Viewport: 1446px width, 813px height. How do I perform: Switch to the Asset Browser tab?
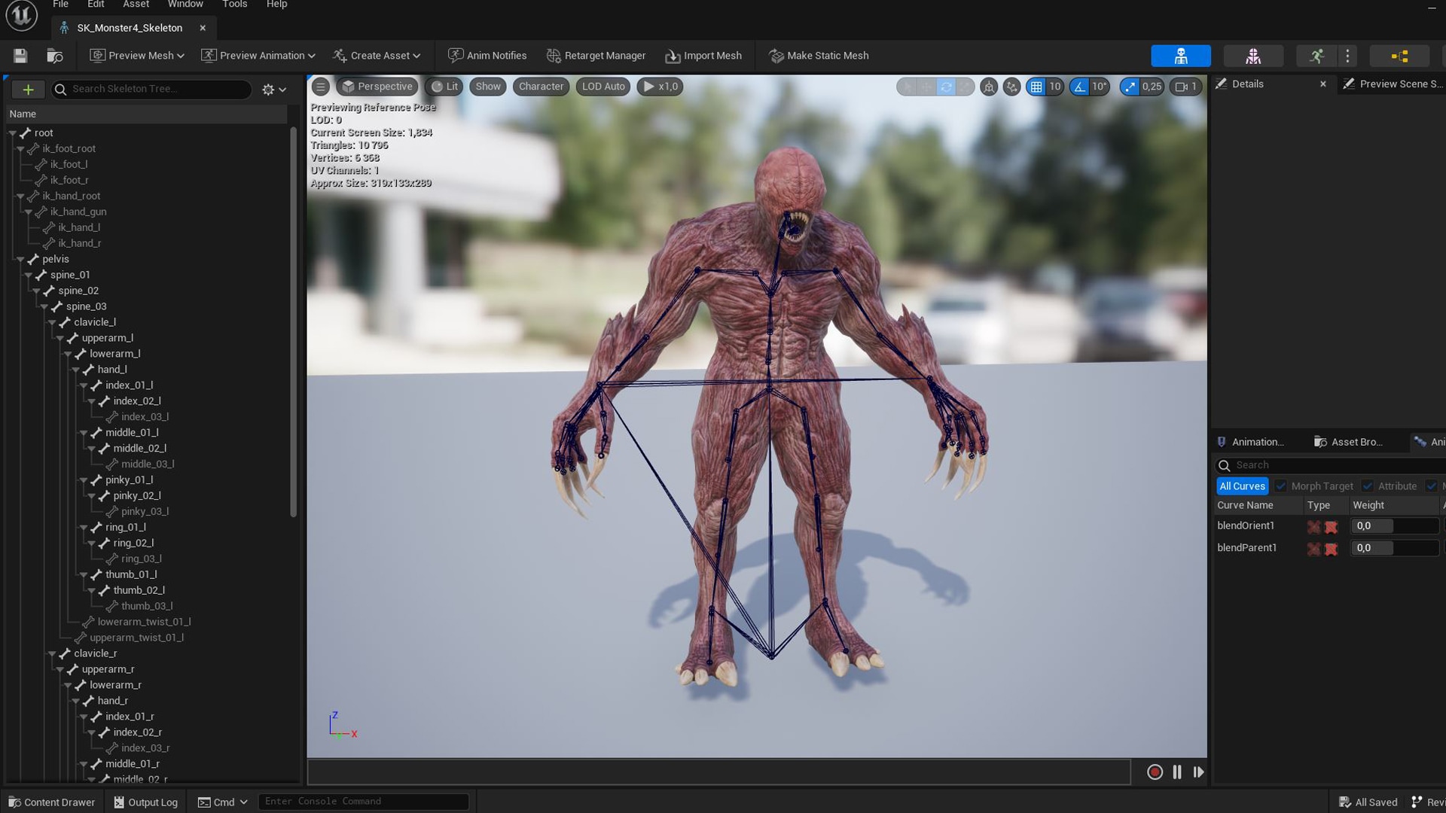[1348, 442]
